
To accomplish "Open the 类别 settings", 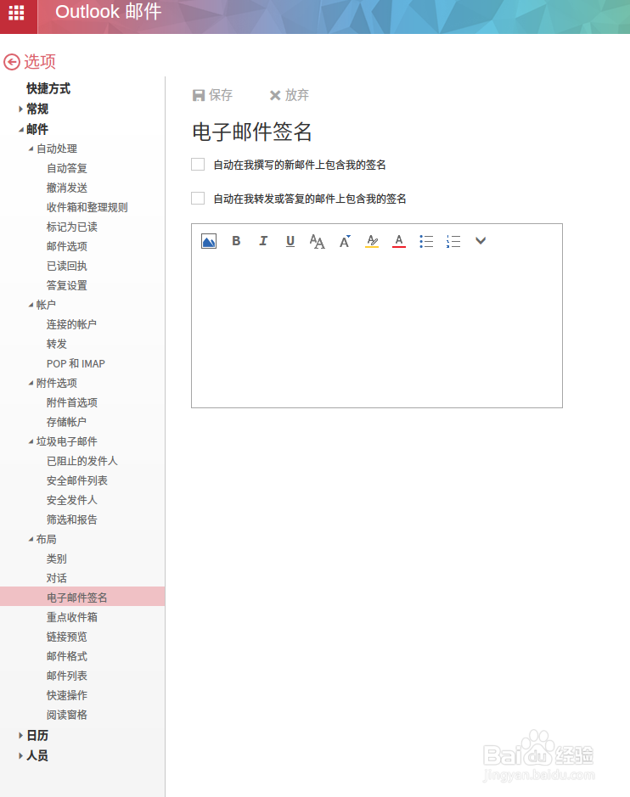I will tap(56, 558).
